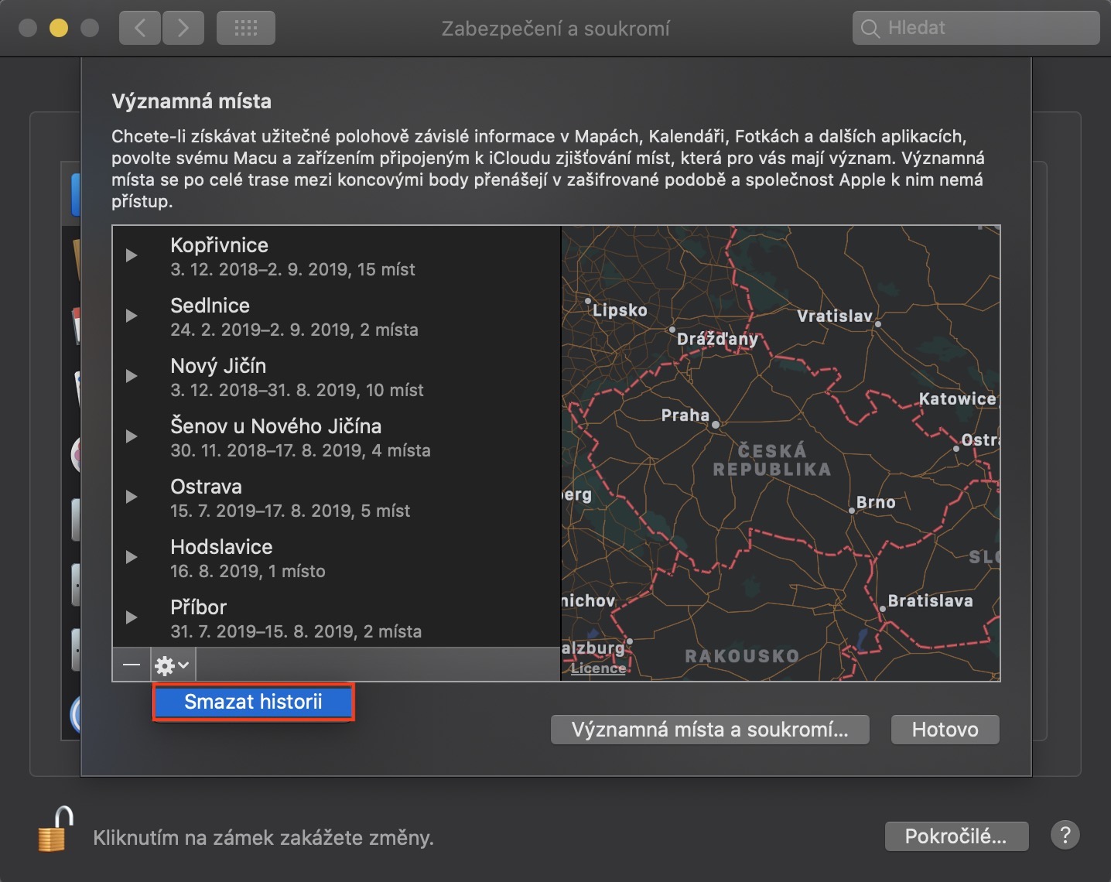Select Smazat historii menu item
The width and height of the screenshot is (1111, 882).
[x=253, y=703]
